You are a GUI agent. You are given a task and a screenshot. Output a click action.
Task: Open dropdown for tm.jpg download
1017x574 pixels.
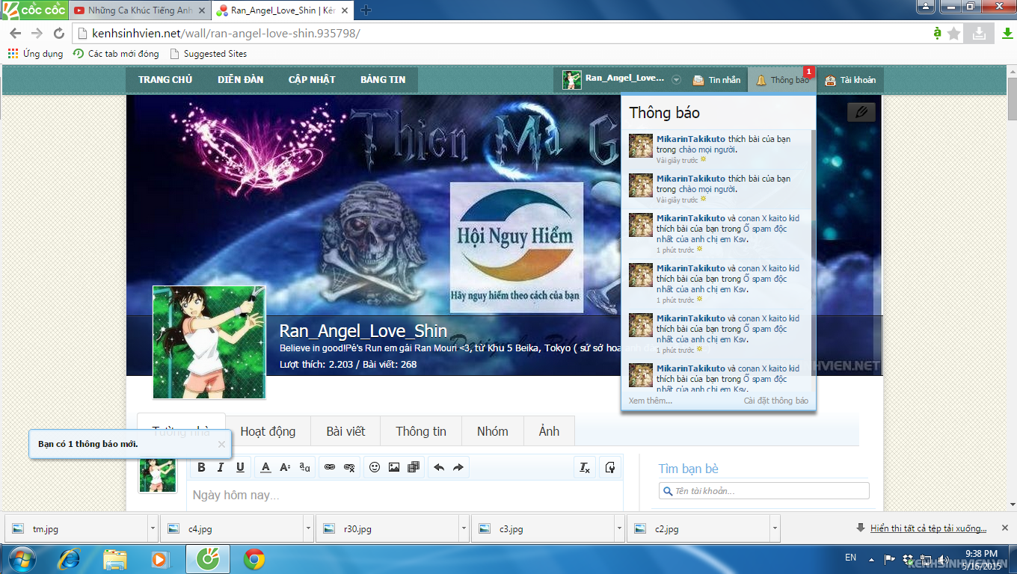[x=153, y=528]
